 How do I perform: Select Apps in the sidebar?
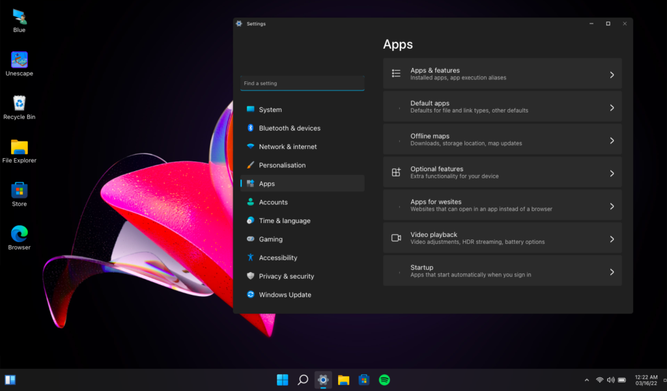click(x=302, y=183)
